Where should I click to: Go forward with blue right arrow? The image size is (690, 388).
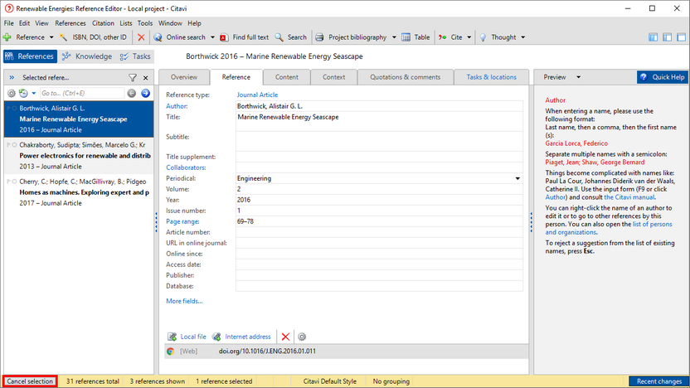(146, 93)
